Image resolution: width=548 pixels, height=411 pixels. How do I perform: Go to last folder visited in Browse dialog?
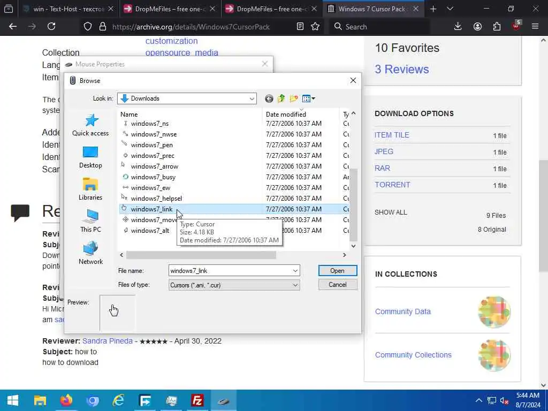coord(269,98)
